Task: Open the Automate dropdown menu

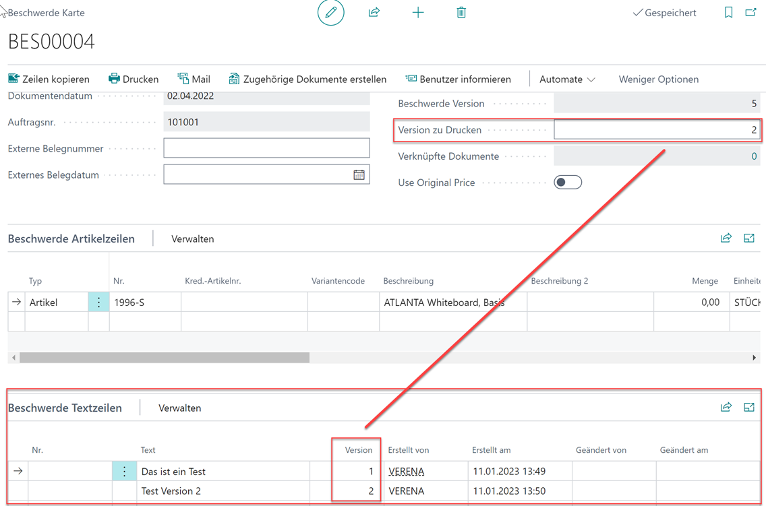Action: pyautogui.click(x=567, y=79)
